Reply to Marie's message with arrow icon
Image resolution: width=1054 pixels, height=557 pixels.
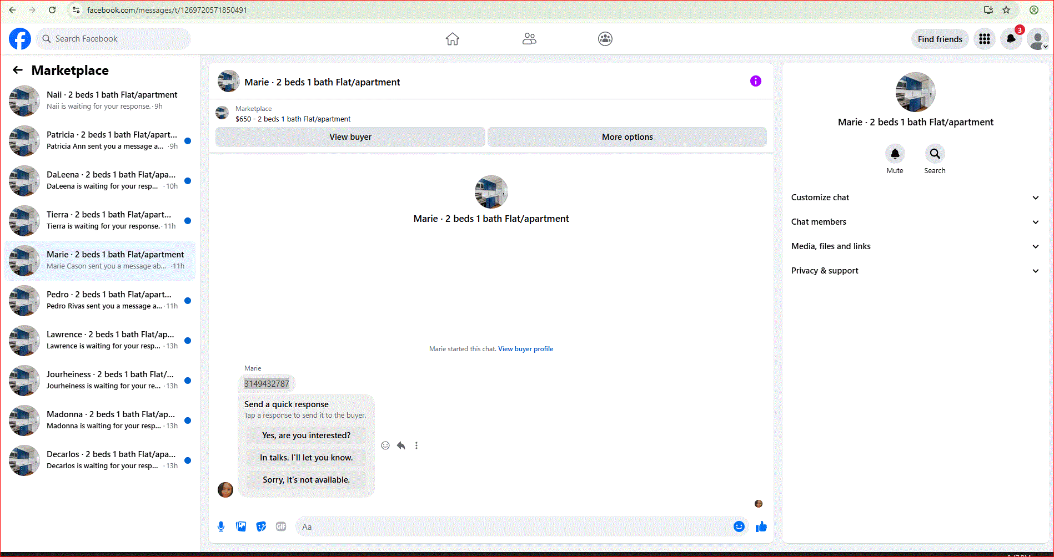(x=401, y=445)
